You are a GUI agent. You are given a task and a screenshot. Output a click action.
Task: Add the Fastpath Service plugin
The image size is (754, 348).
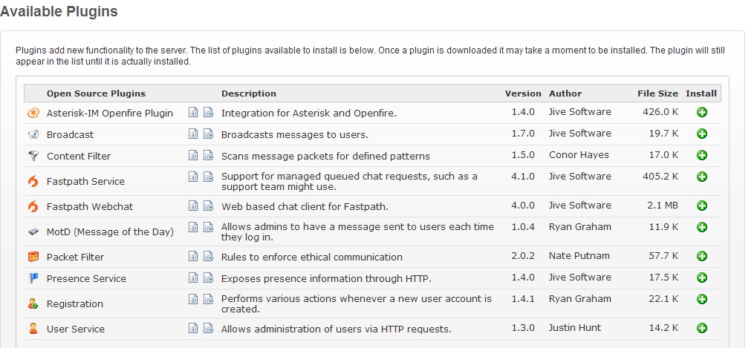click(x=701, y=177)
